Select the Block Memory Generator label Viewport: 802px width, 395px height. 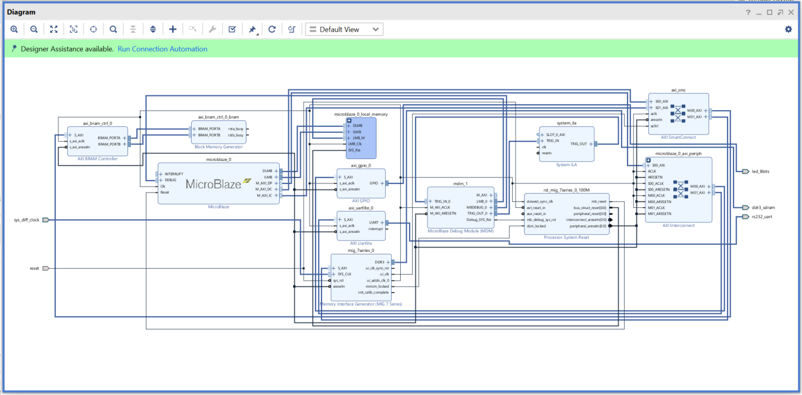pos(219,147)
